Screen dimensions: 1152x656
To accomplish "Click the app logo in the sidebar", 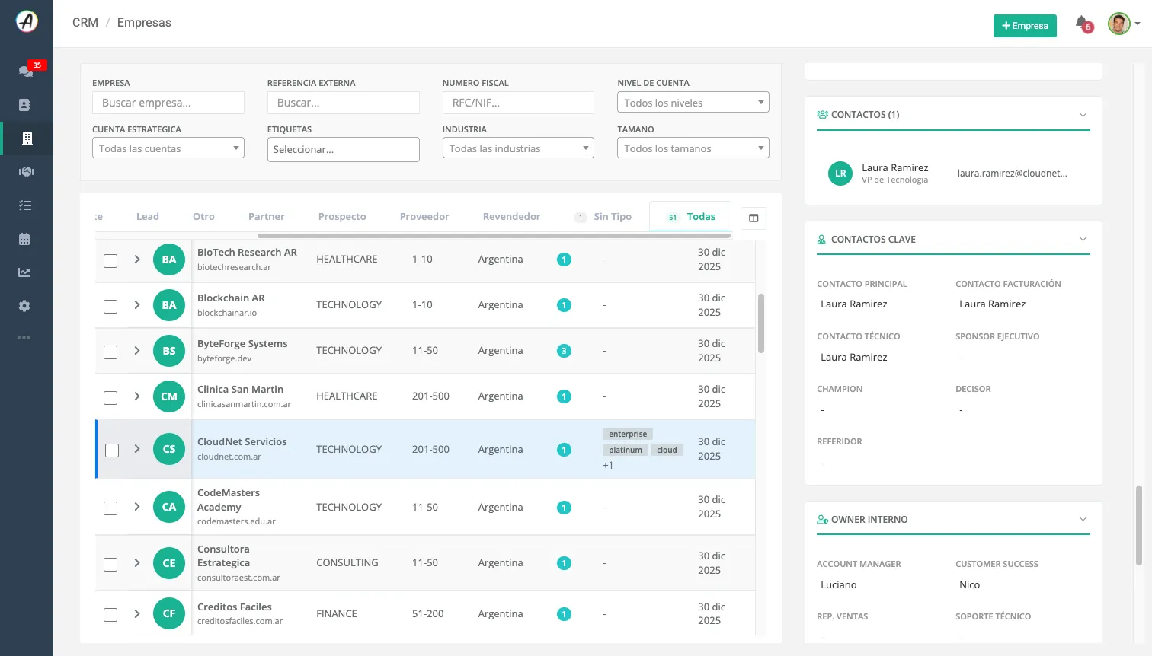I will click(x=27, y=21).
